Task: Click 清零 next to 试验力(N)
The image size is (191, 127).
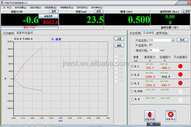Action: click(54, 12)
